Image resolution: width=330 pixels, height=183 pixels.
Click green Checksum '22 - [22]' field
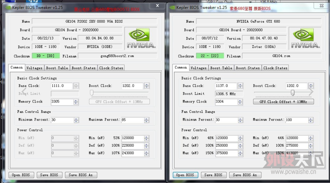pos(210,56)
